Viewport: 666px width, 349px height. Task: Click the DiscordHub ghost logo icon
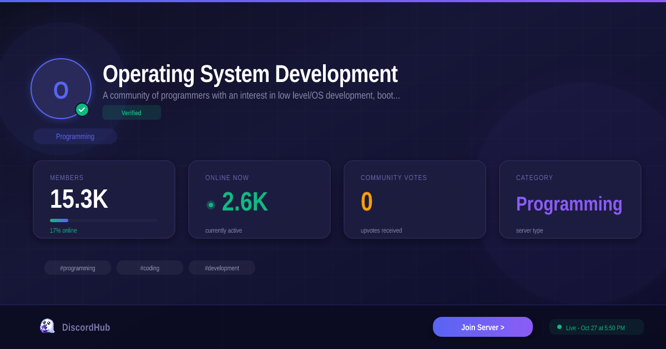pos(47,326)
